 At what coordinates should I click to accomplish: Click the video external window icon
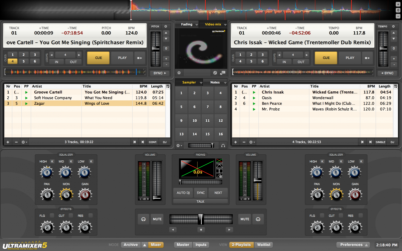(x=223, y=73)
